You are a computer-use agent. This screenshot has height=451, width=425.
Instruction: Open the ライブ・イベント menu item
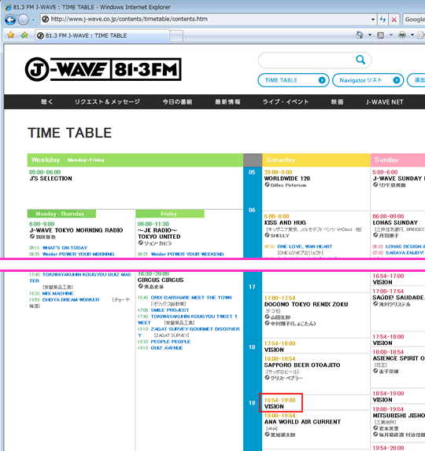pyautogui.click(x=285, y=102)
